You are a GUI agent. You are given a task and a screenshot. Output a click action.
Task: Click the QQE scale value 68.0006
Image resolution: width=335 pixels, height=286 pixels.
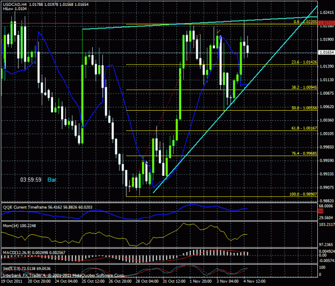[326, 206]
